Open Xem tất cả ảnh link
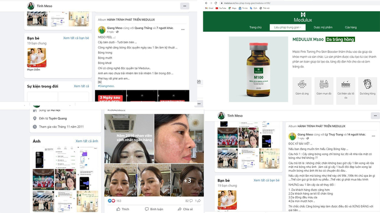This screenshot has width=380, height=213. coord(87,141)
